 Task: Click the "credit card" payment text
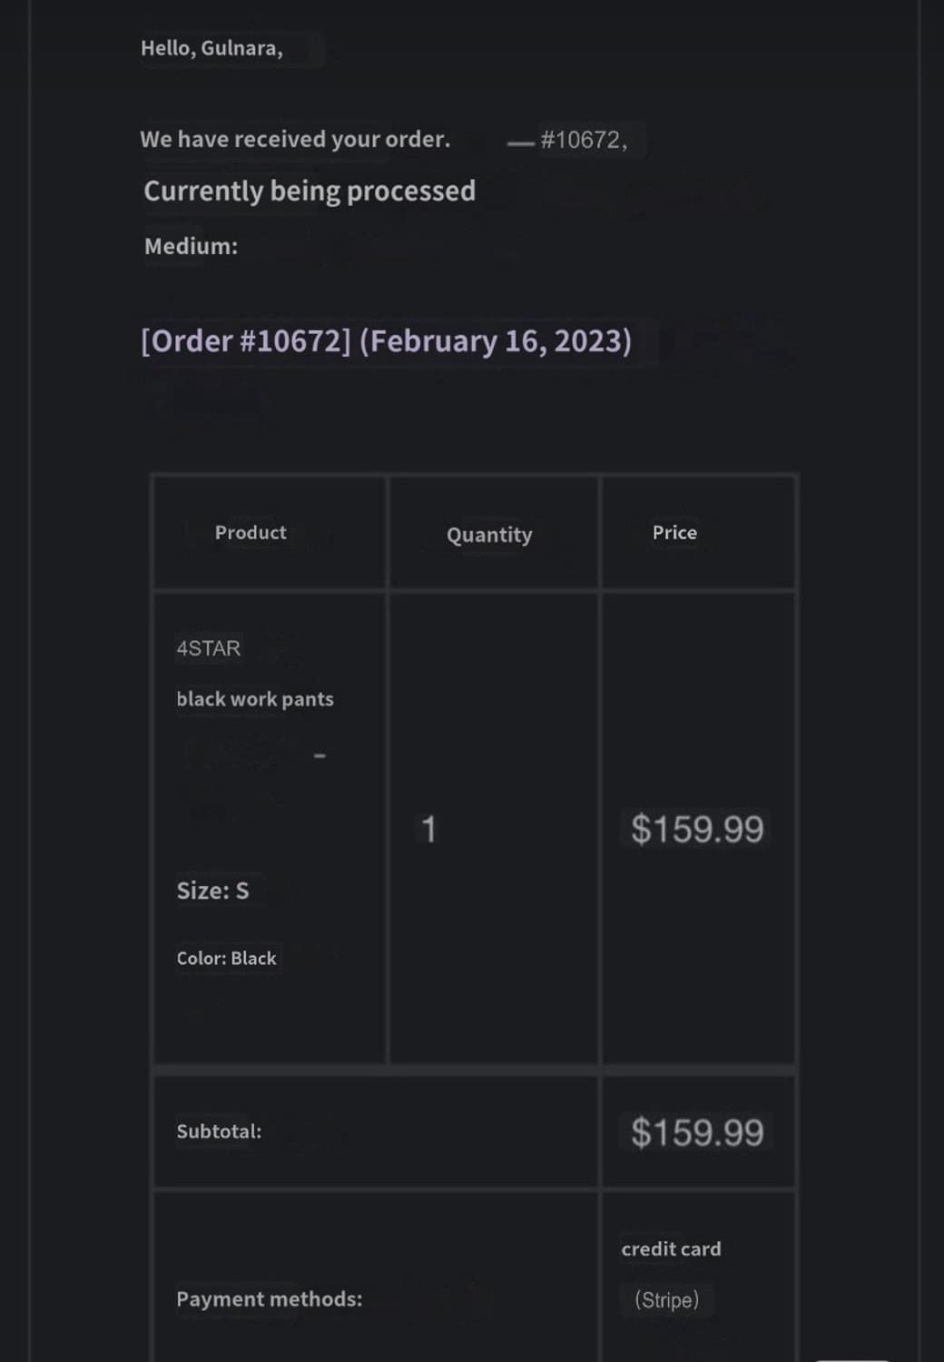(671, 1249)
